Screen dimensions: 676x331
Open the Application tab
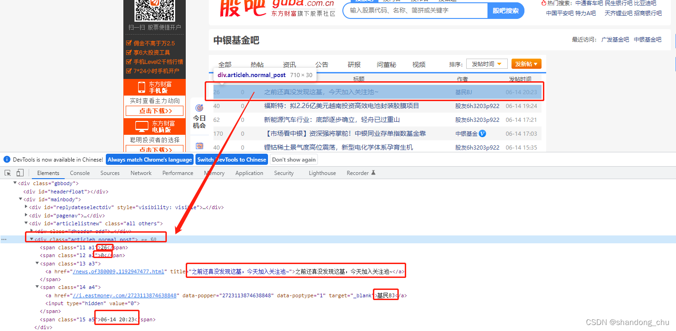[x=249, y=173]
